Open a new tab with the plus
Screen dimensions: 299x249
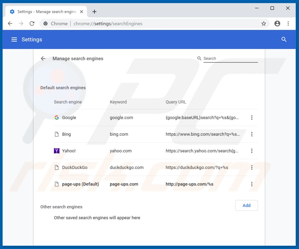[x=94, y=12]
